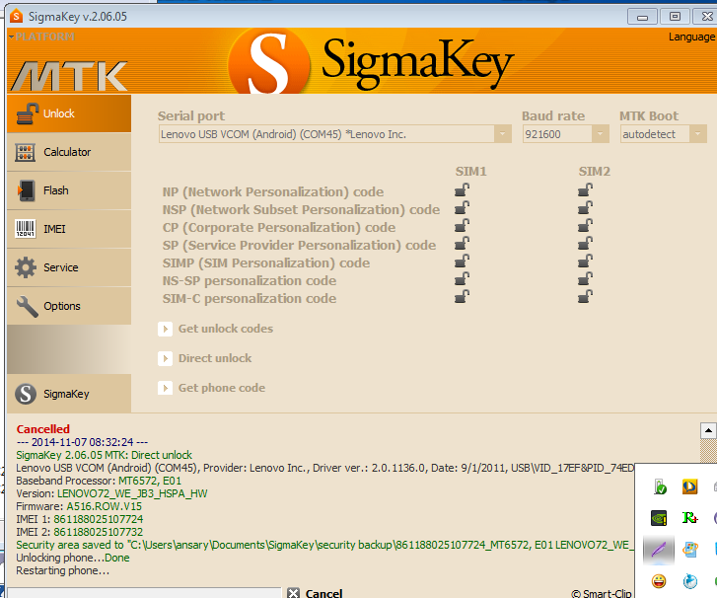Expand the MTK Boot dropdown

[698, 134]
